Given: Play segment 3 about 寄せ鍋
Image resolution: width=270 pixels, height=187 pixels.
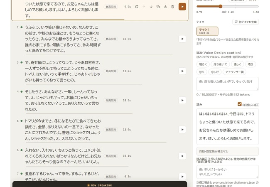Looking at the screenshot, I should [x=182, y=71].
